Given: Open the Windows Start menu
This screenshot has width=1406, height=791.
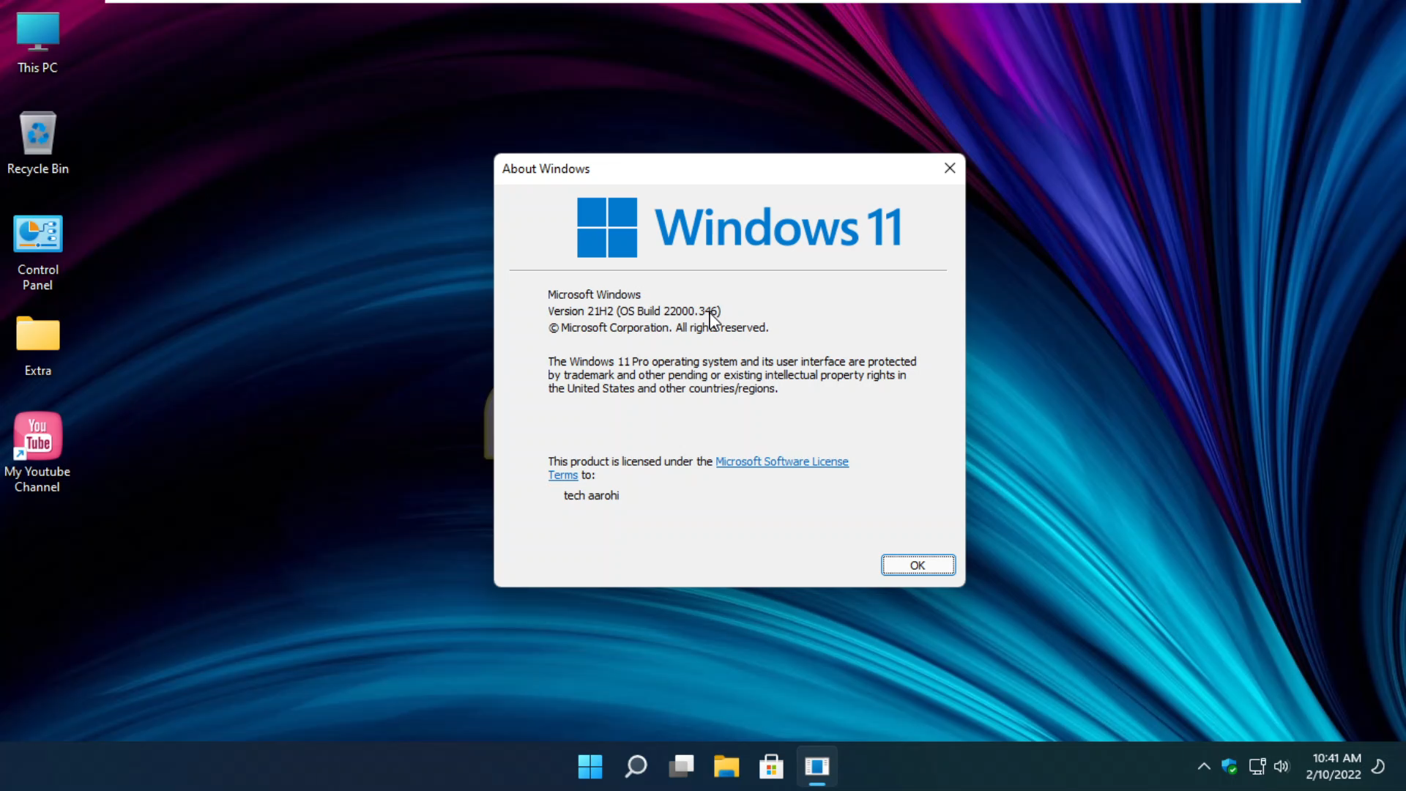Looking at the screenshot, I should point(590,767).
